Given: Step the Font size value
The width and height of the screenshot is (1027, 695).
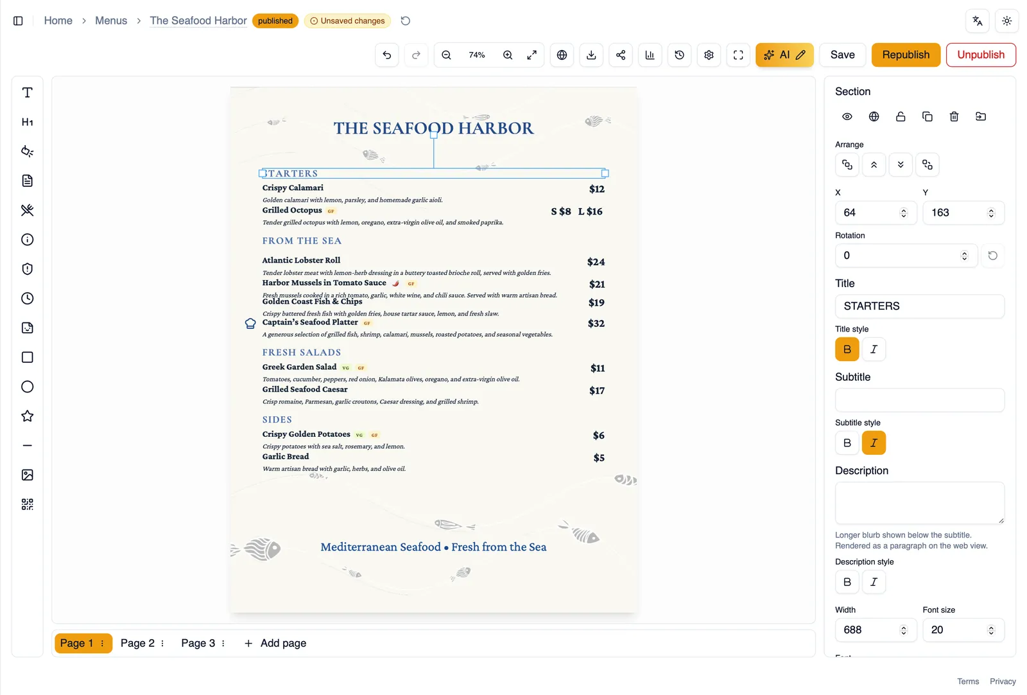Looking at the screenshot, I should (991, 630).
